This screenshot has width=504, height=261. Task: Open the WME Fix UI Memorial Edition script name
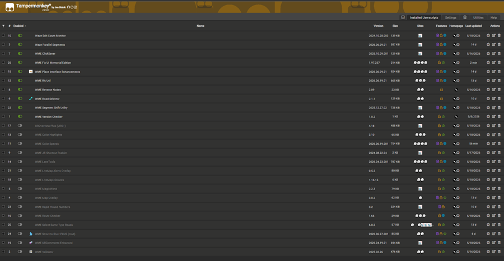(53, 63)
